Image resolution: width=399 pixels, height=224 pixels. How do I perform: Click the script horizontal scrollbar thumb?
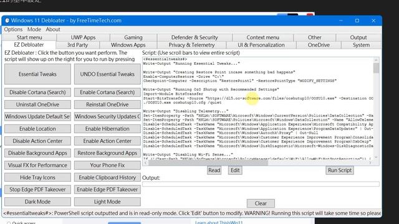coord(208,163)
